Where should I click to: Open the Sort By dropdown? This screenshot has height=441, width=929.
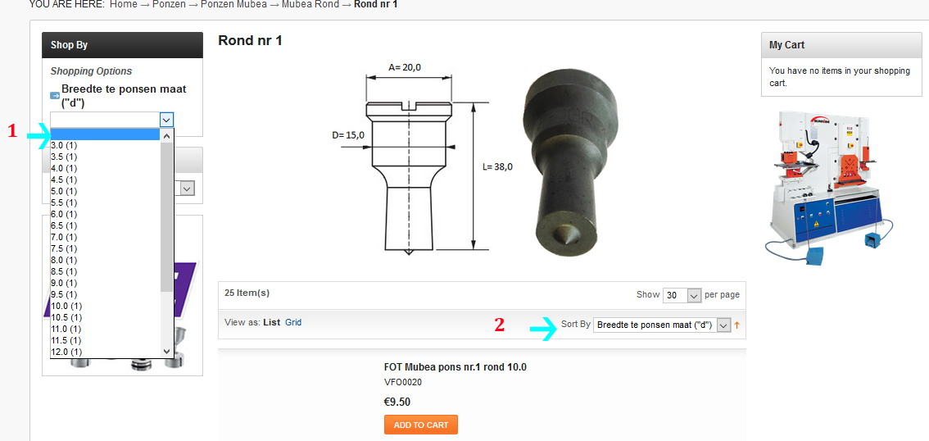662,325
